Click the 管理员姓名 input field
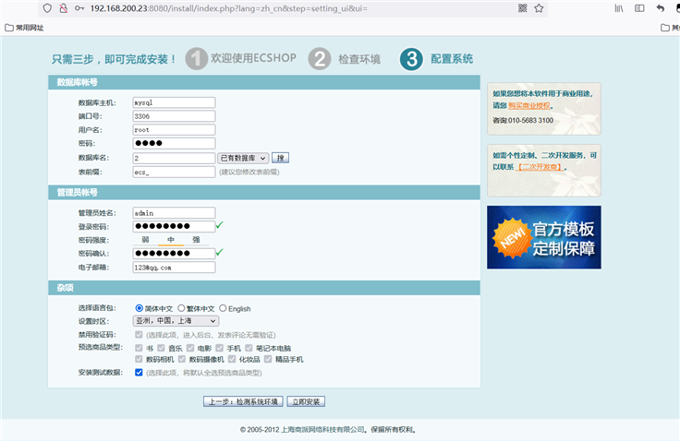This screenshot has height=441, width=680. [x=174, y=213]
